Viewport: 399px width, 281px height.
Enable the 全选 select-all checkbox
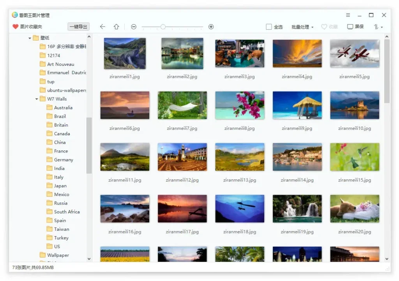(x=268, y=27)
